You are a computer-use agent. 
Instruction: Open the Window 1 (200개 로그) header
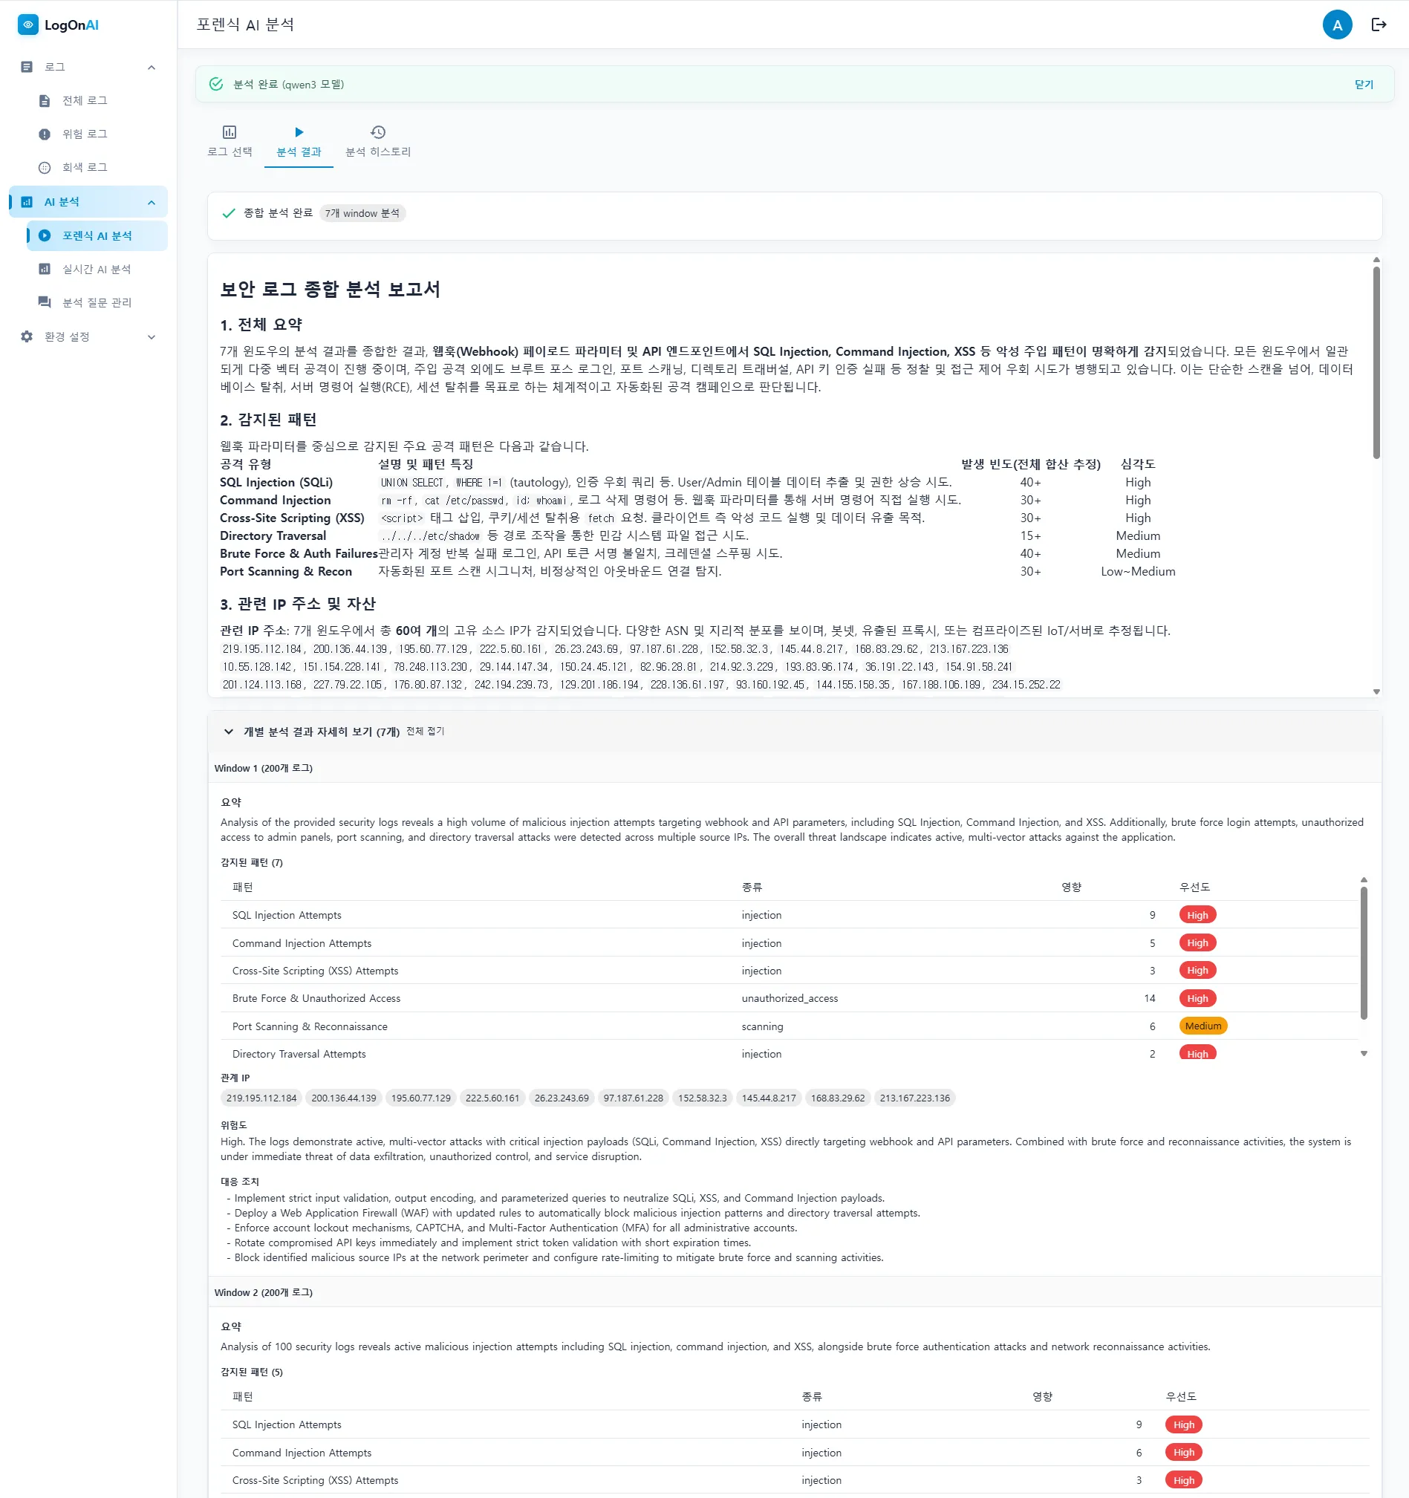pyautogui.click(x=795, y=768)
